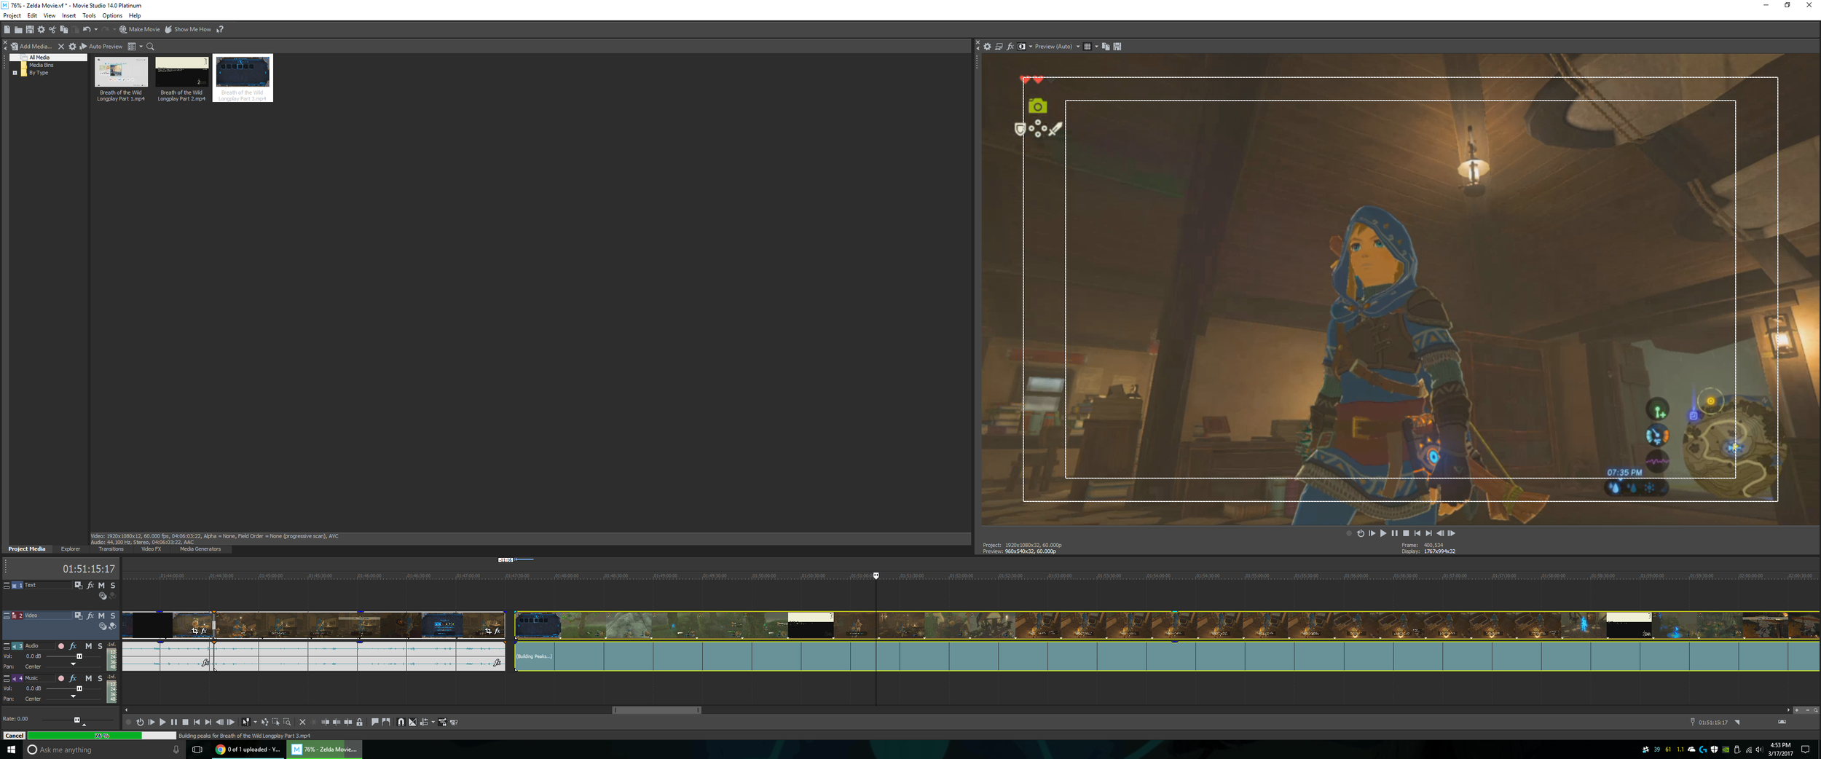Toggle split screen view in preview
The height and width of the screenshot is (759, 1821).
pos(1022,47)
